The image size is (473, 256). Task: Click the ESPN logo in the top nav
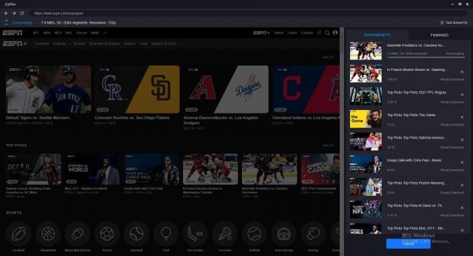13,33
